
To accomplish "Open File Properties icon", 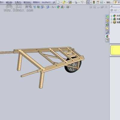I will 98,2.
